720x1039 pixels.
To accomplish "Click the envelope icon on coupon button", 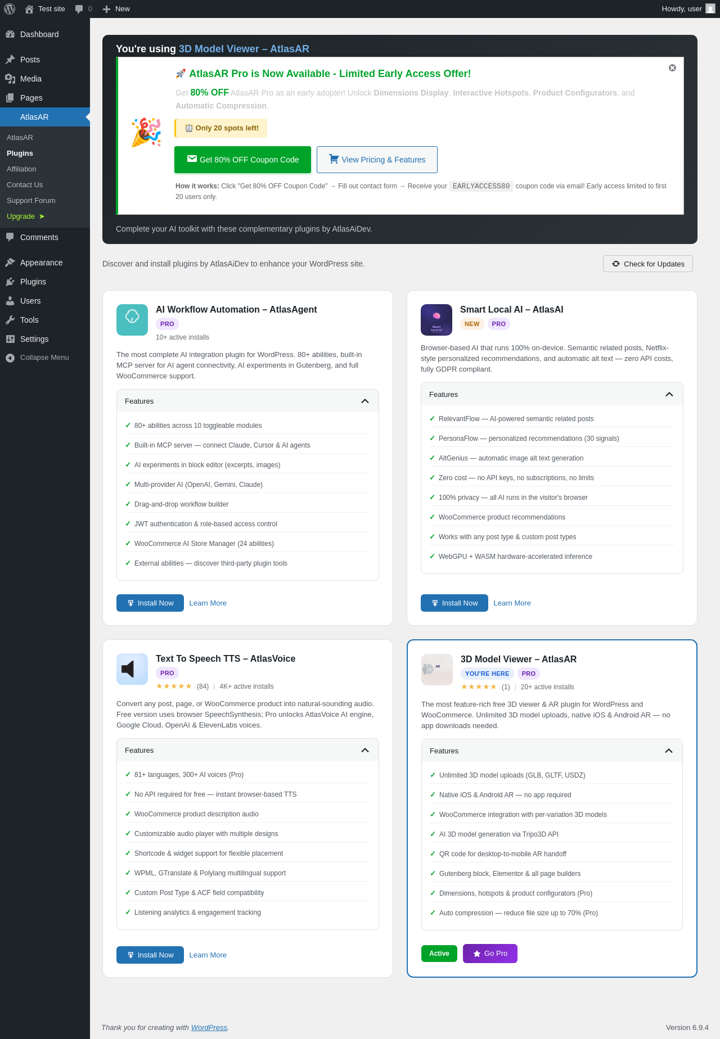I will [192, 159].
